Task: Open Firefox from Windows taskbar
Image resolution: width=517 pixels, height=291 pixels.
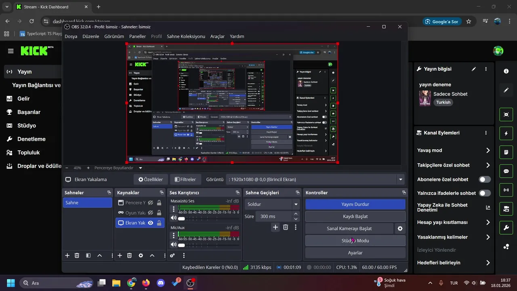Action: [146, 283]
